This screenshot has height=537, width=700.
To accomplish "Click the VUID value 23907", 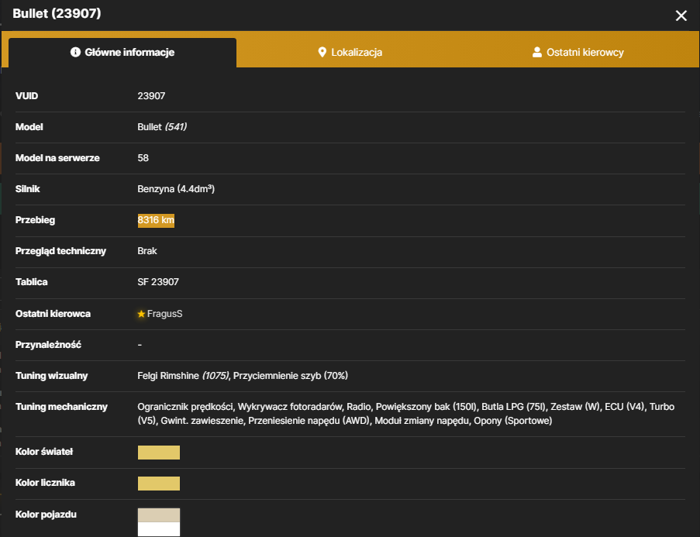I will [151, 96].
